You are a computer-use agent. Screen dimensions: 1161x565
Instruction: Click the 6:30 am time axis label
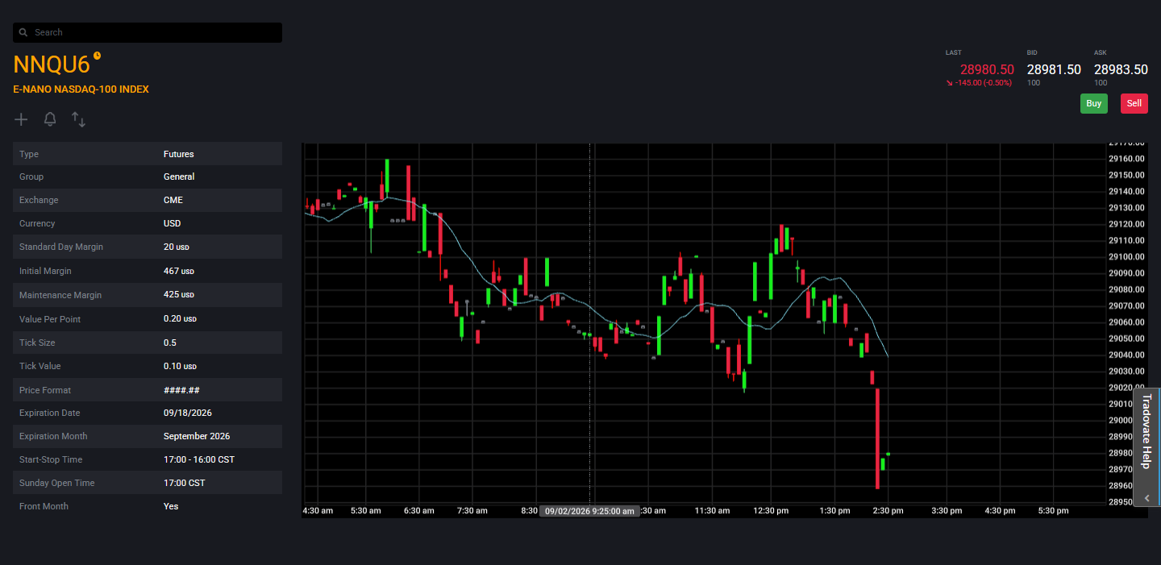point(418,511)
